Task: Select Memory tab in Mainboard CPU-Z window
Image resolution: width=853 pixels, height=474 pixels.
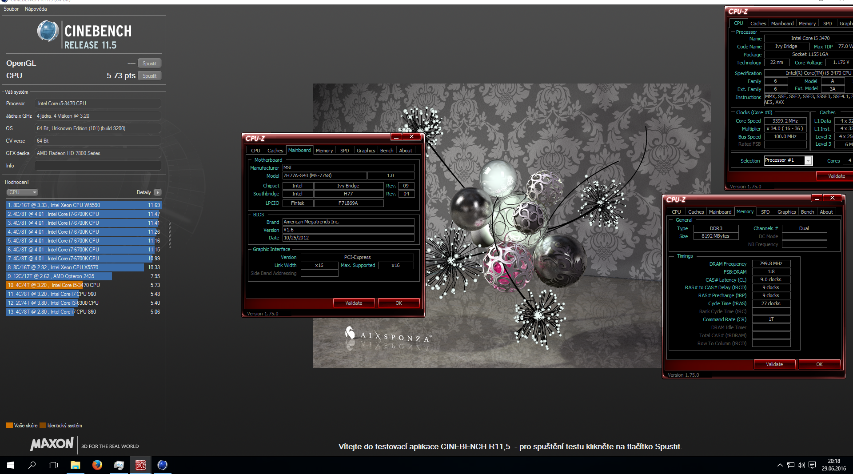Action: pos(324,151)
